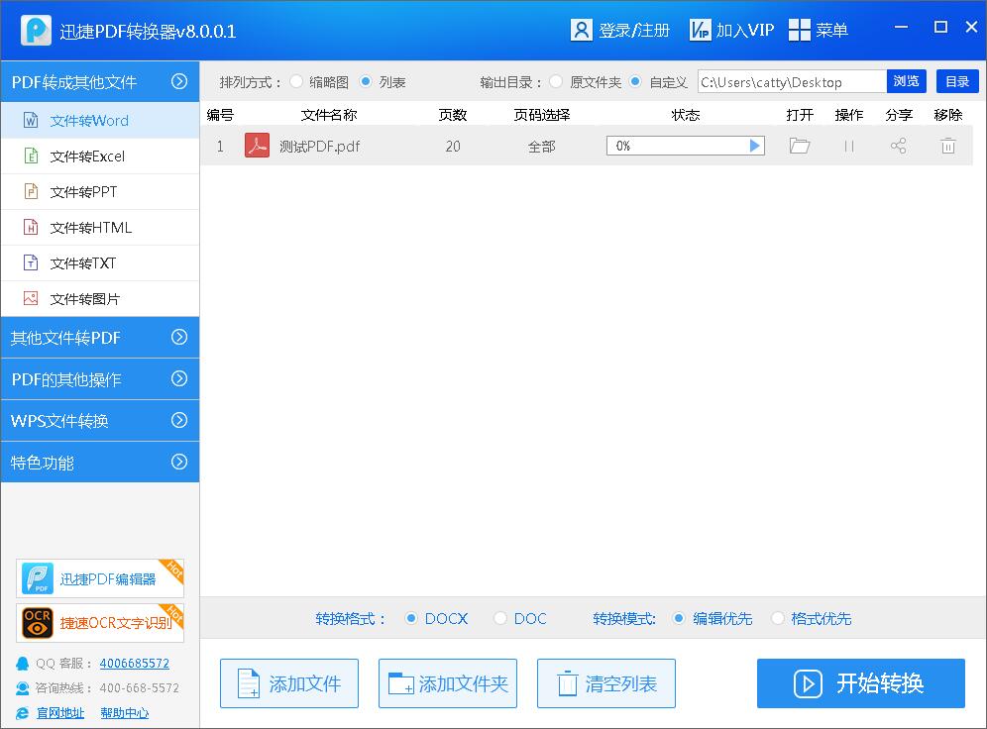Click the 浏览 browse button
Image resolution: width=987 pixels, height=729 pixels.
pos(906,81)
